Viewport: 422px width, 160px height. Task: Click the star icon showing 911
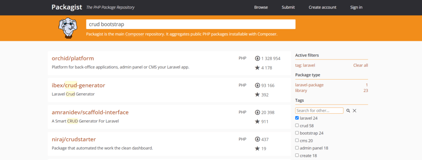pyautogui.click(x=257, y=122)
